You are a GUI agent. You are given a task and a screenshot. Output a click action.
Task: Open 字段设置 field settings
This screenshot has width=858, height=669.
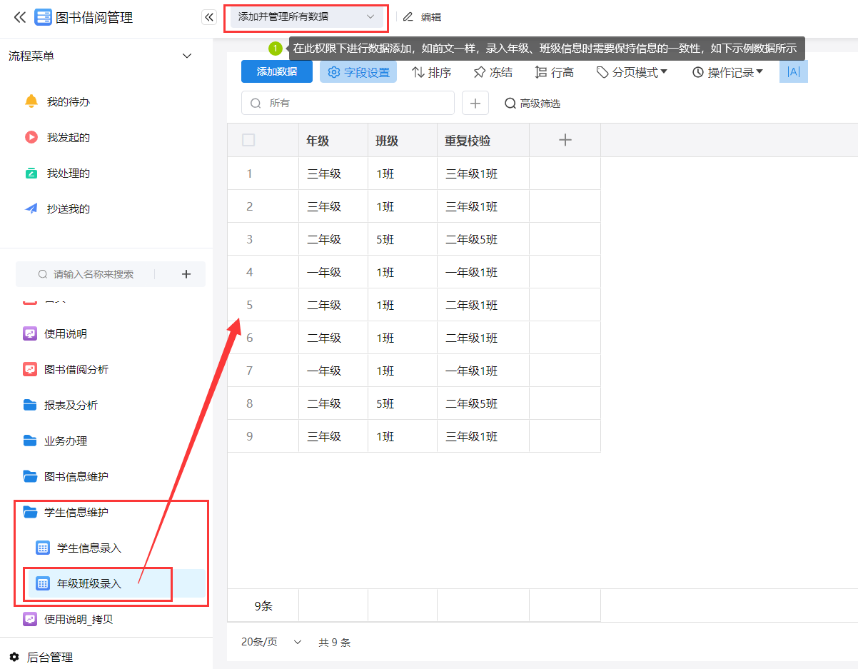tap(358, 72)
